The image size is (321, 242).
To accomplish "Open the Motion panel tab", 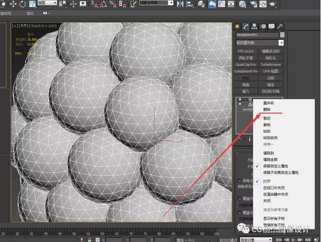I will [263, 26].
